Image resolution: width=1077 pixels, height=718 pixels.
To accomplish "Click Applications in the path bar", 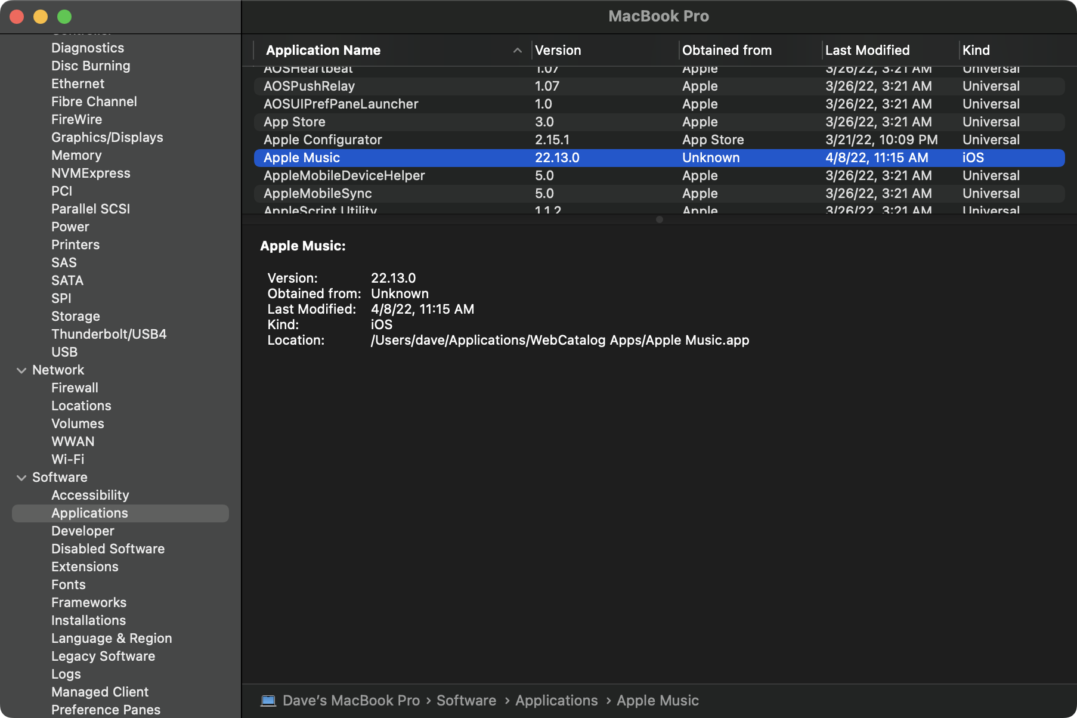I will click(x=556, y=701).
